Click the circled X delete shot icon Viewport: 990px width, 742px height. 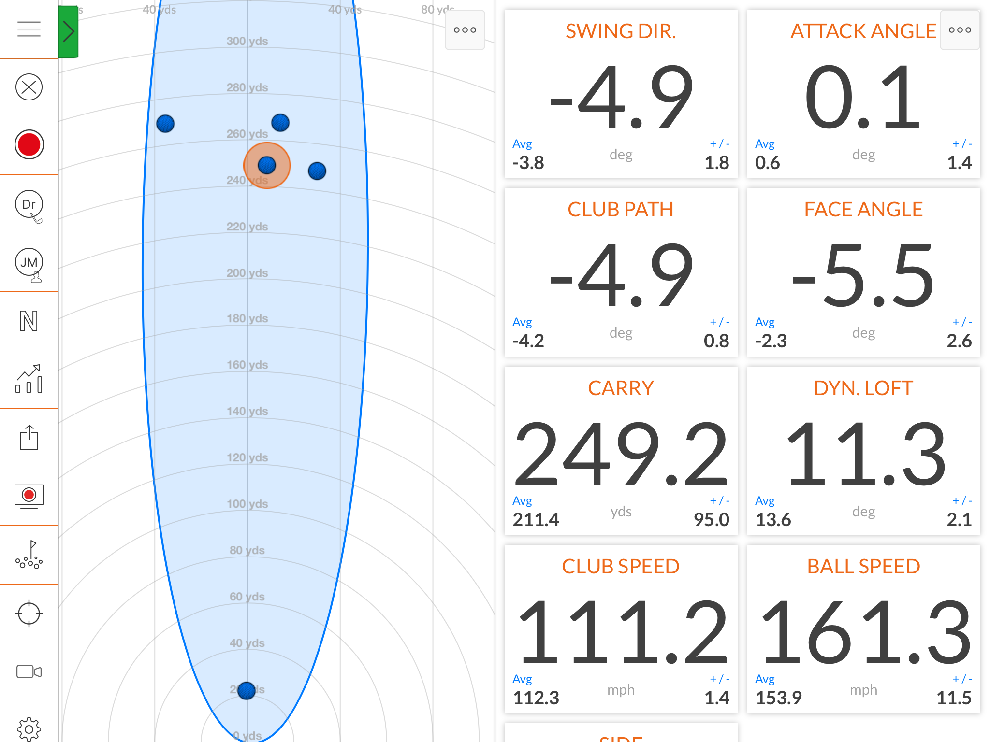[x=29, y=87]
